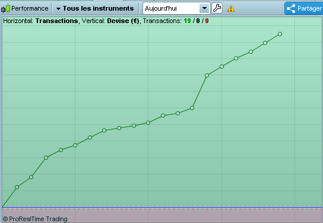
Task: Click the ProRealTime Trading copyright text
Action: coord(35,219)
